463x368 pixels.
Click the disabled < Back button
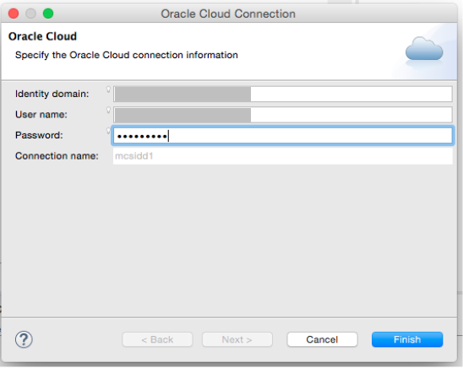(157, 339)
